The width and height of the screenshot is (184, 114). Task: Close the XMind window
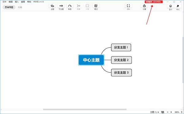[181, 2]
